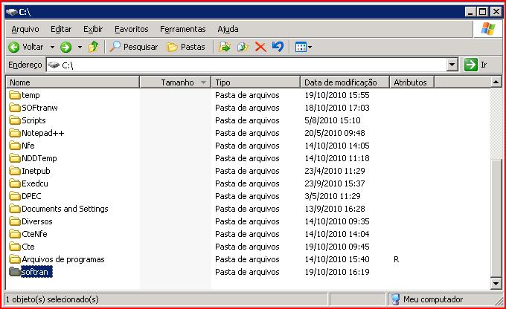This screenshot has width=506, height=309.
Task: Select the temp folder icon
Action: point(15,95)
